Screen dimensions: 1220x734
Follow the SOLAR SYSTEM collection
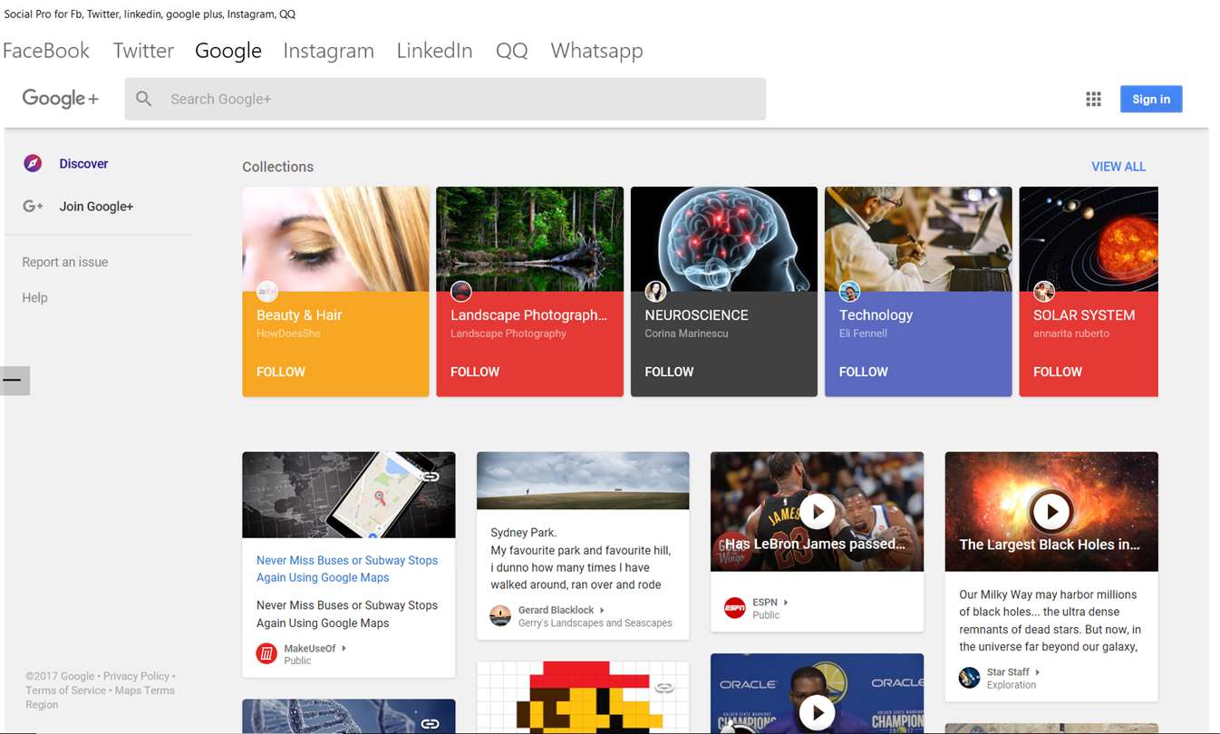[1058, 372]
